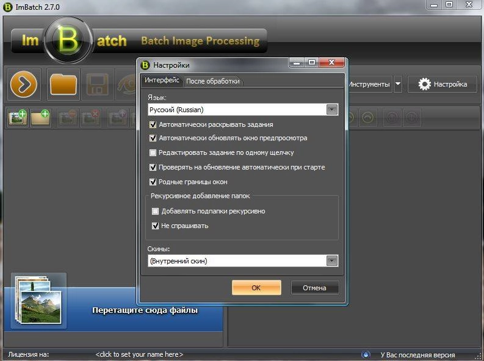Enable Редактировать задание по одному щелчку
This screenshot has width=484, height=361.
[153, 152]
